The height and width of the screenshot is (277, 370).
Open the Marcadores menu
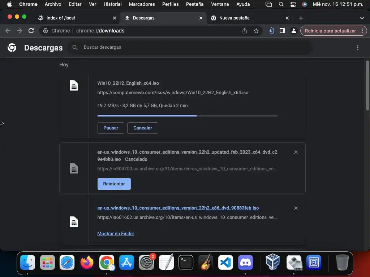[x=142, y=4]
